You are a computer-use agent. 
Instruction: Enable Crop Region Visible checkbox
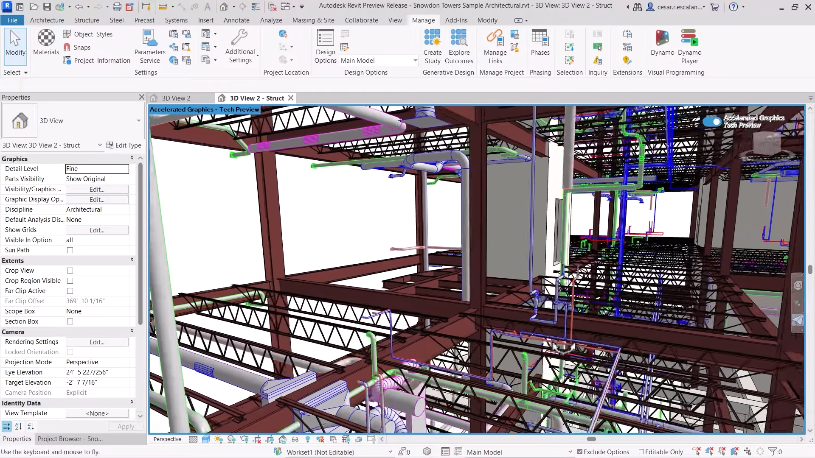tap(70, 281)
